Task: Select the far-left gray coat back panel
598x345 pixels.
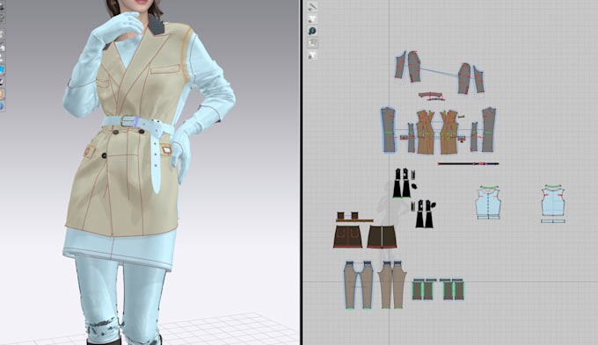Action: pos(389,130)
